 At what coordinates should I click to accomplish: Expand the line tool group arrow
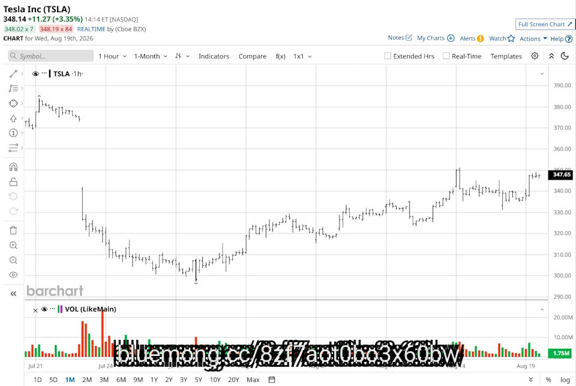click(x=22, y=74)
